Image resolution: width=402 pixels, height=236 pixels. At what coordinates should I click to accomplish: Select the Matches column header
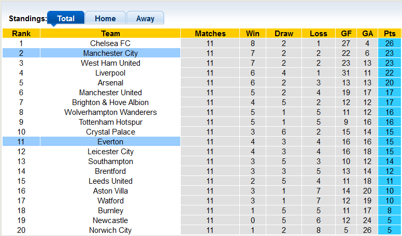tap(210, 34)
